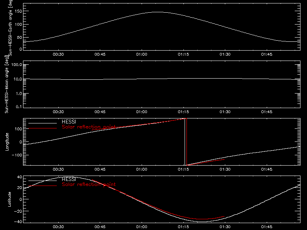Click 01:30 time label below Moon angle plot

(x=225, y=112)
